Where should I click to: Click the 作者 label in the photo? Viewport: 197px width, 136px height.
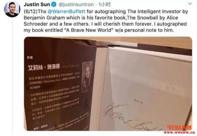click(30, 57)
